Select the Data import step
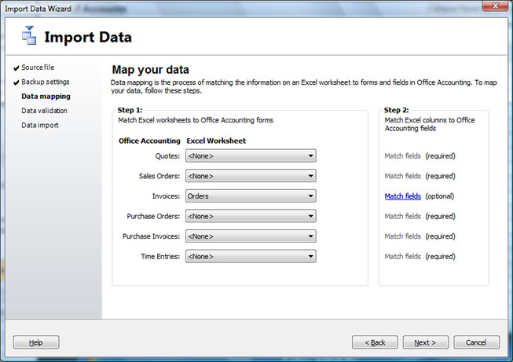Screen dimensions: 513x362 [40, 125]
